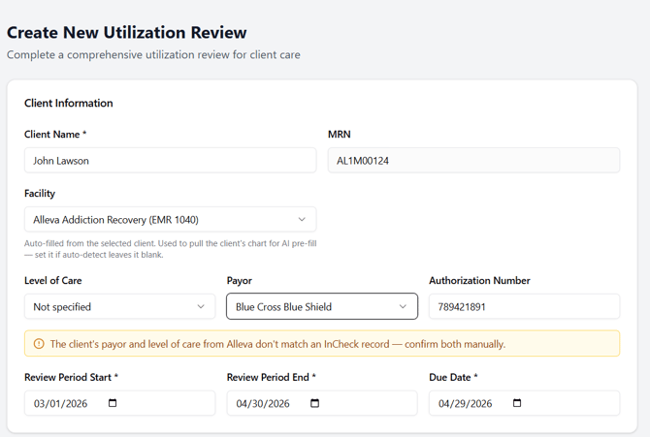Click the Due Date field

[x=525, y=403]
